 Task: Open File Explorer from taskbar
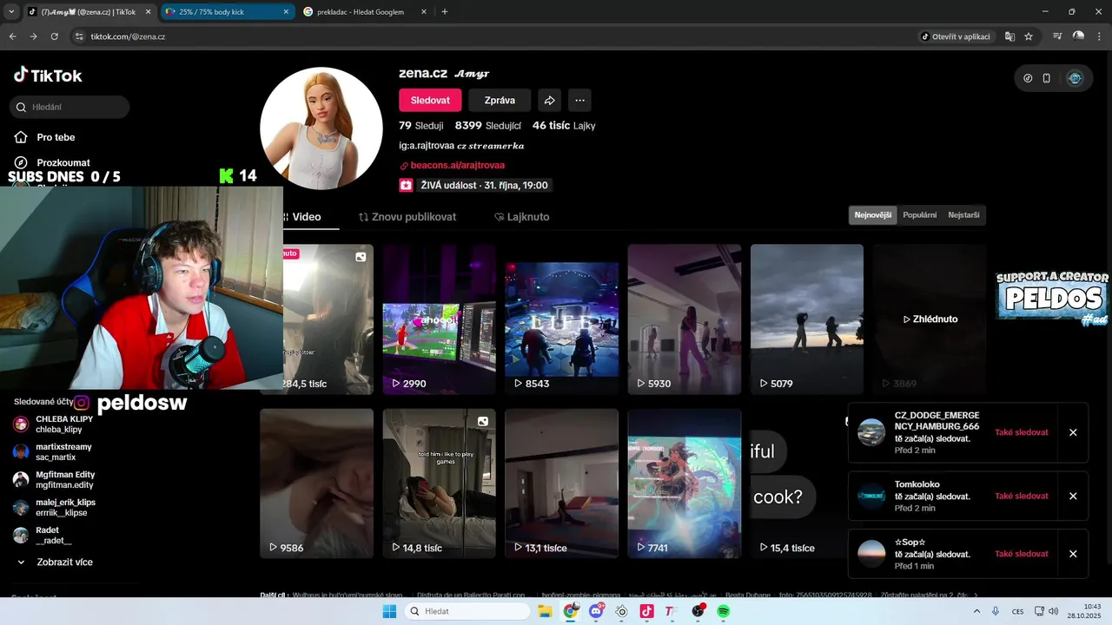coord(546,611)
